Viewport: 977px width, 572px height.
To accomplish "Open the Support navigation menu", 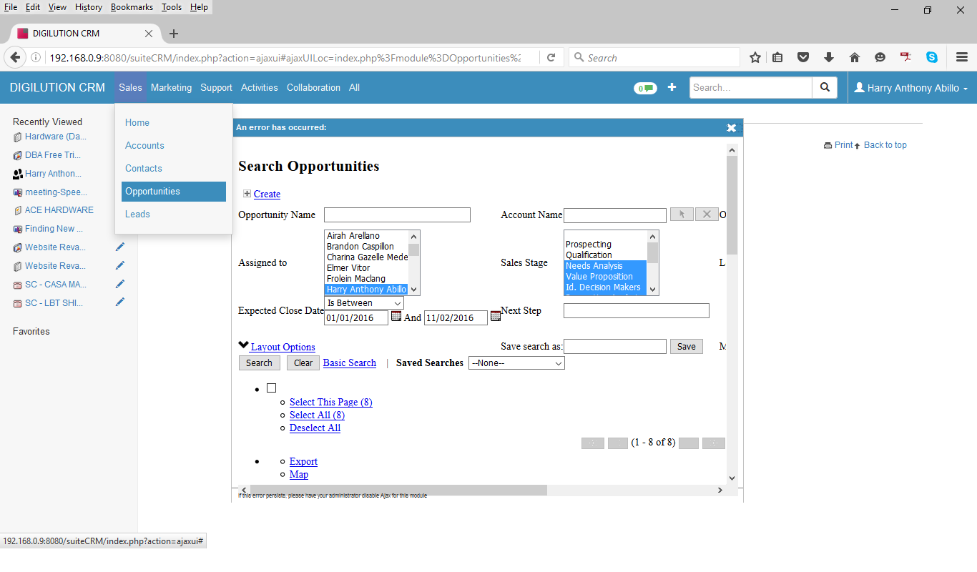I will pyautogui.click(x=216, y=87).
